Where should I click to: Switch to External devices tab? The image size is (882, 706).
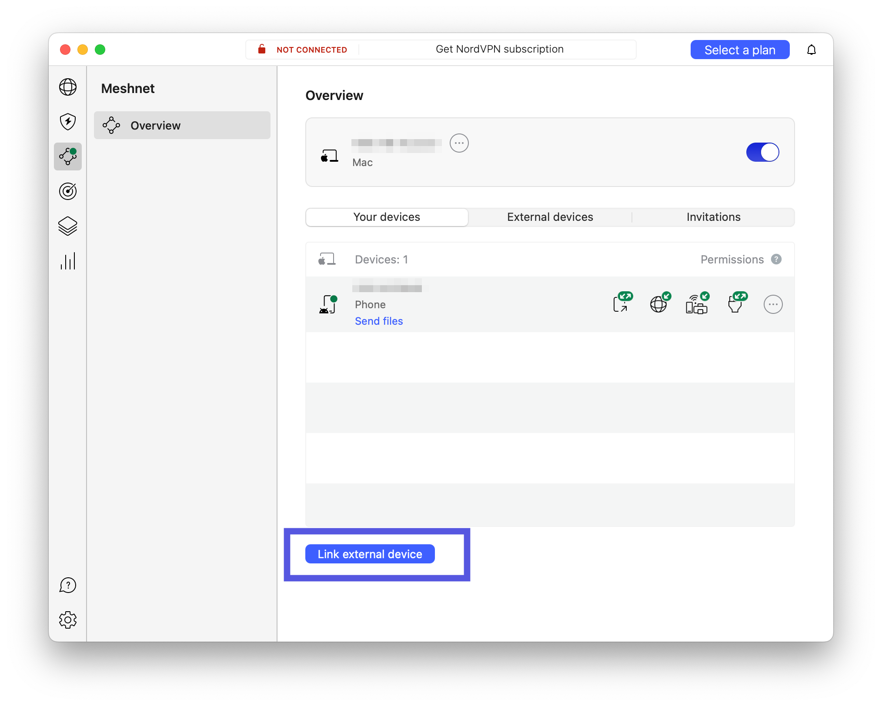click(x=550, y=217)
